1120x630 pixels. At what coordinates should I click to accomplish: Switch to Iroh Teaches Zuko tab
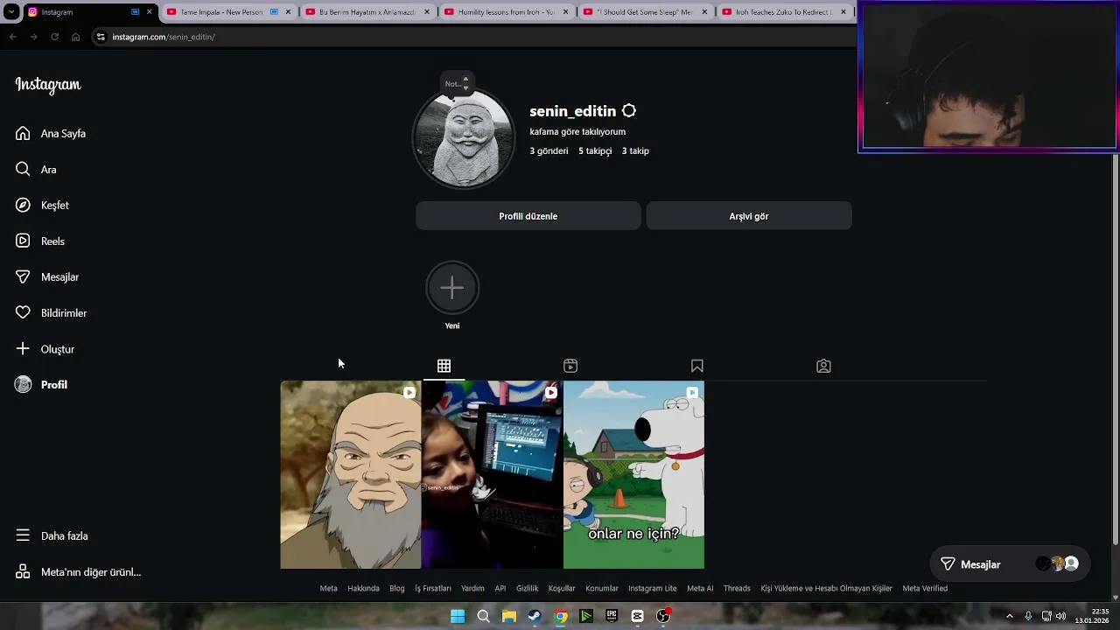(783, 12)
